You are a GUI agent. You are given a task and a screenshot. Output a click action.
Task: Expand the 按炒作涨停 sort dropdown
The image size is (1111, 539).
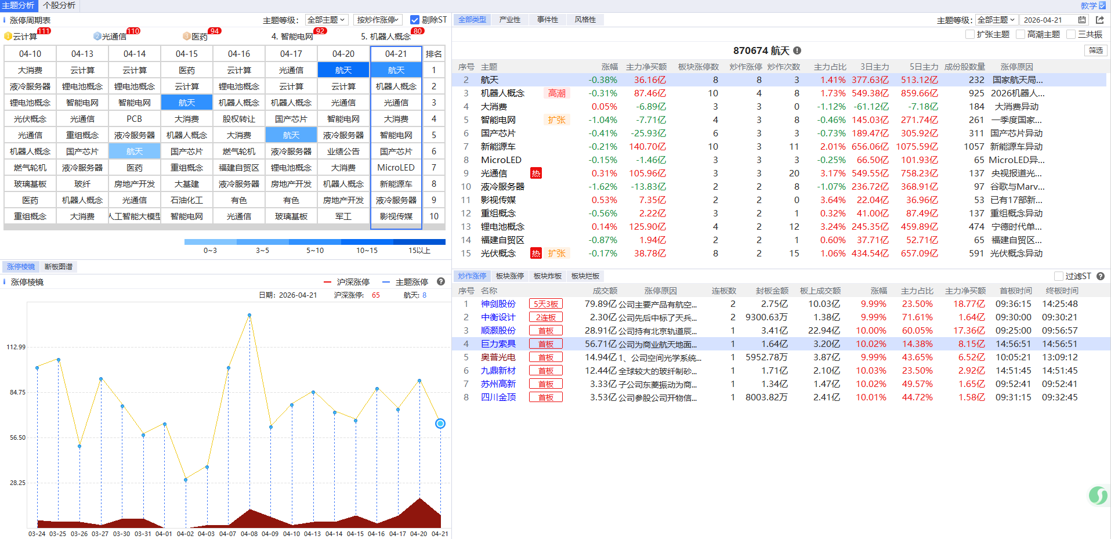tap(378, 20)
